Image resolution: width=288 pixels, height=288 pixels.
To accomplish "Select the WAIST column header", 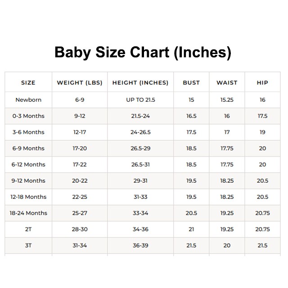I will (227, 83).
